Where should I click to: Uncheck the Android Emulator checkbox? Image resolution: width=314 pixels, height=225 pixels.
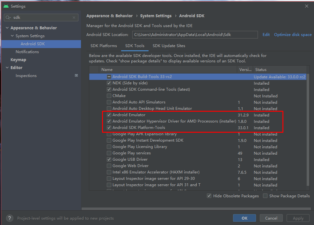pos(109,115)
